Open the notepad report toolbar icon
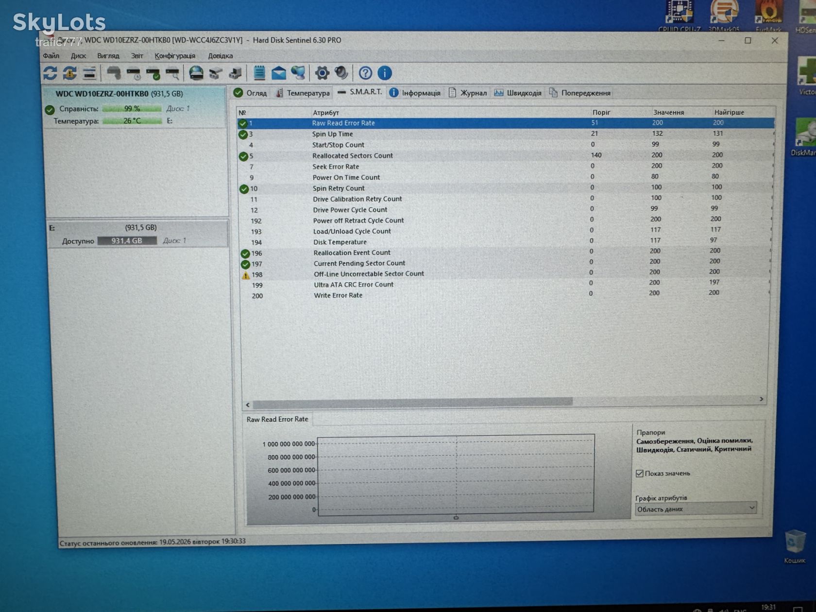 coord(259,73)
